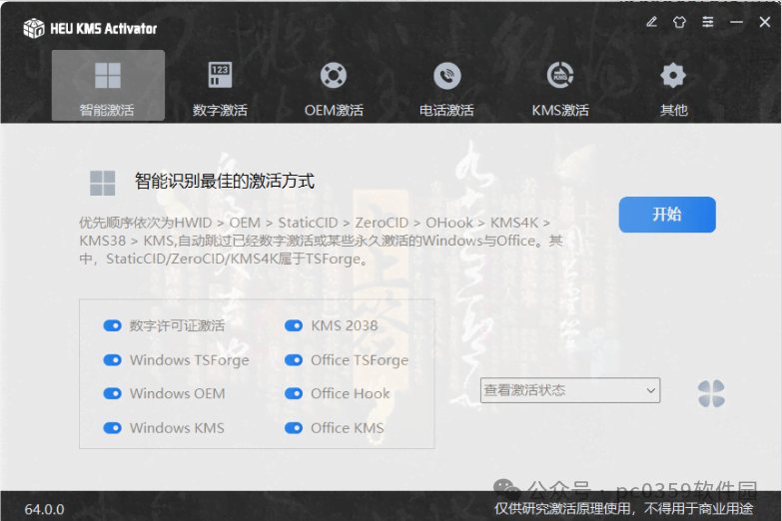Screen dimensions: 782x521
Task: Open the 查看激活状态 dropdown
Action: click(570, 390)
